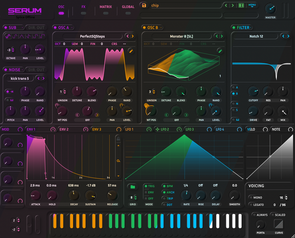This screenshot has width=295, height=238.
Task: Open the MENU button
Action: (252, 5)
